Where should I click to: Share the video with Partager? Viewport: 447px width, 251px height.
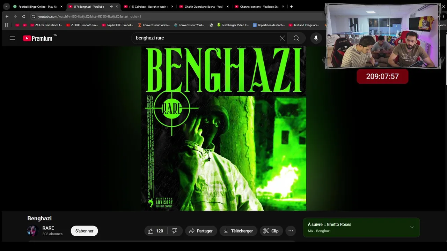(201, 231)
